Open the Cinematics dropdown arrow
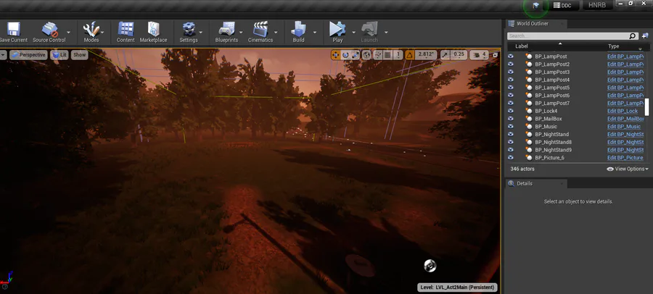The width and height of the screenshot is (653, 294). point(276,32)
